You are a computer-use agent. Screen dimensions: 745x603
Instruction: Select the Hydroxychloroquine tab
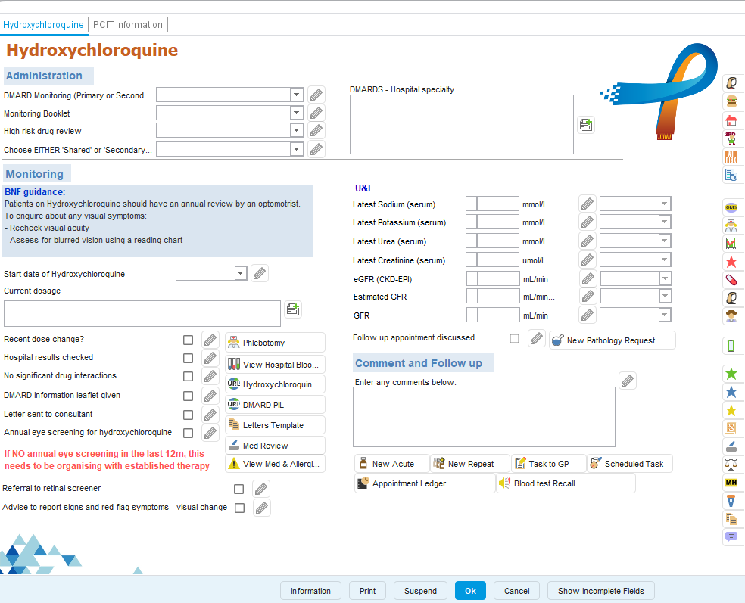coord(43,25)
